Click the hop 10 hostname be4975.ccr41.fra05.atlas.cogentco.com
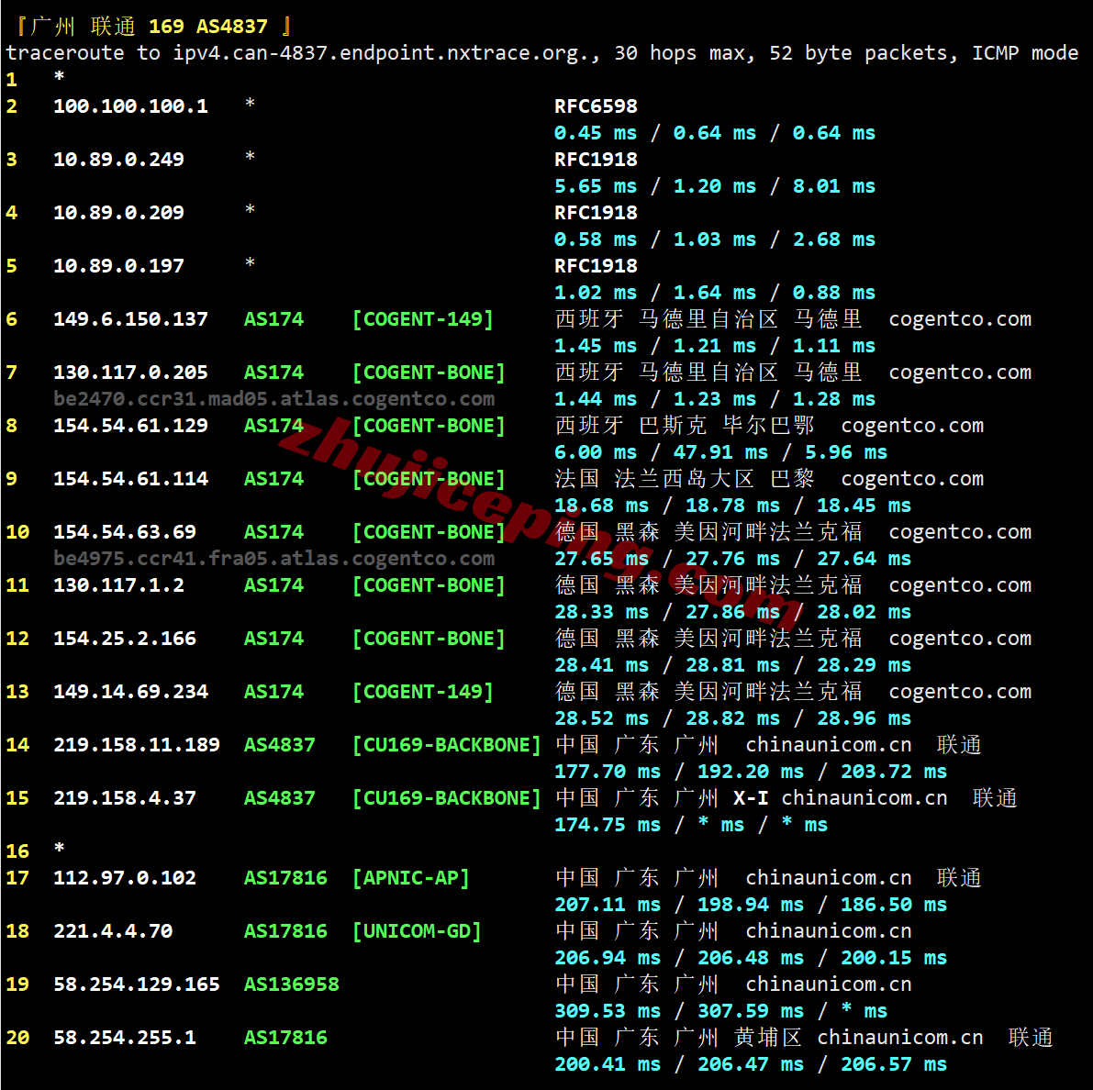Viewport: 1093px width, 1090px height. click(x=273, y=559)
